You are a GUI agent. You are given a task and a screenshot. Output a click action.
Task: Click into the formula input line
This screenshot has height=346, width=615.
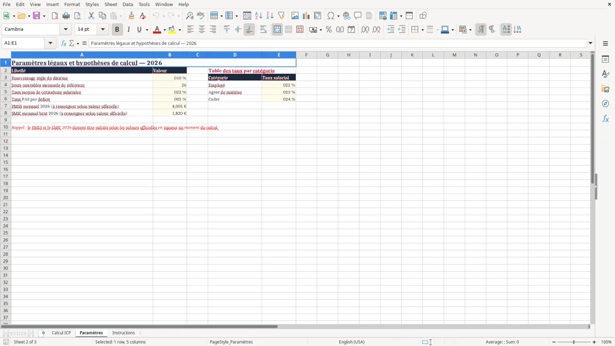[x=338, y=43]
